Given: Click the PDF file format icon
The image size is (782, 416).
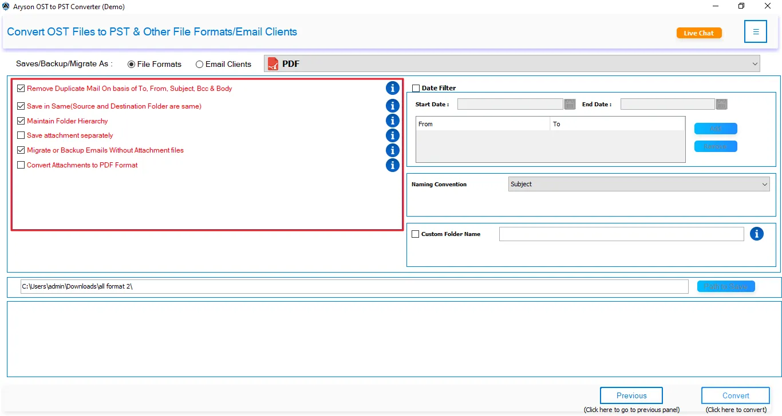Looking at the screenshot, I should coord(272,63).
